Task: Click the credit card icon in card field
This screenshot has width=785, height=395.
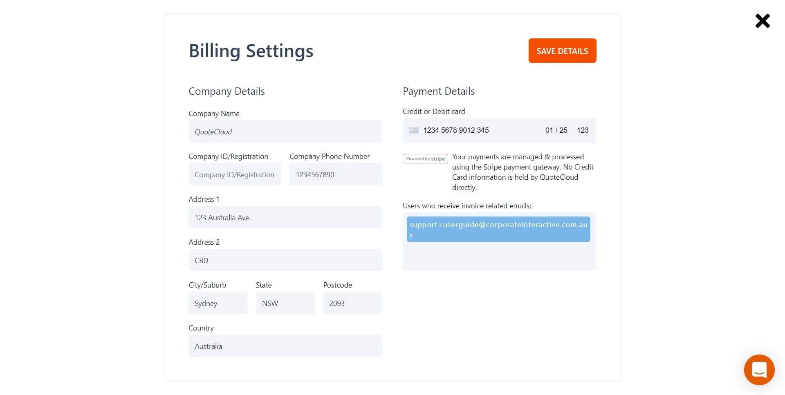Action: click(x=414, y=130)
